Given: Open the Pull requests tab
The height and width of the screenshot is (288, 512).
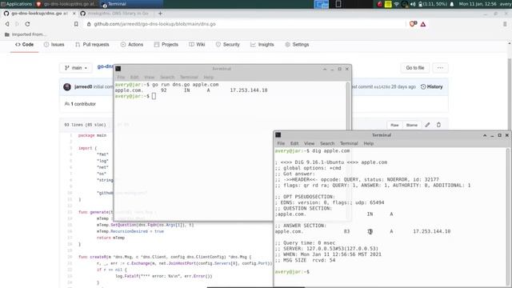Looking at the screenshot, I should (x=92, y=45).
